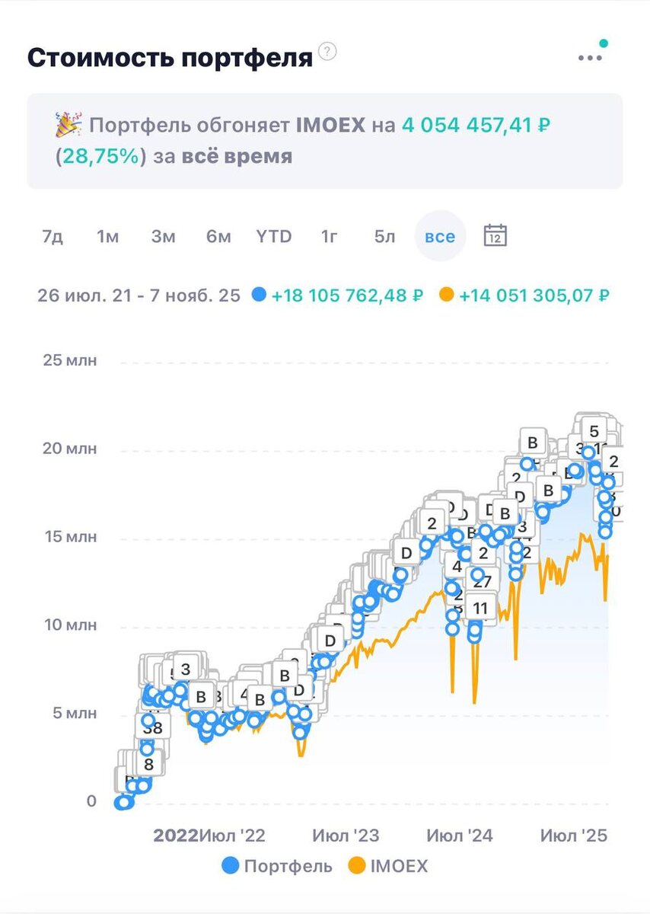
Task: Click the party popper emoji icon
Action: (68, 125)
